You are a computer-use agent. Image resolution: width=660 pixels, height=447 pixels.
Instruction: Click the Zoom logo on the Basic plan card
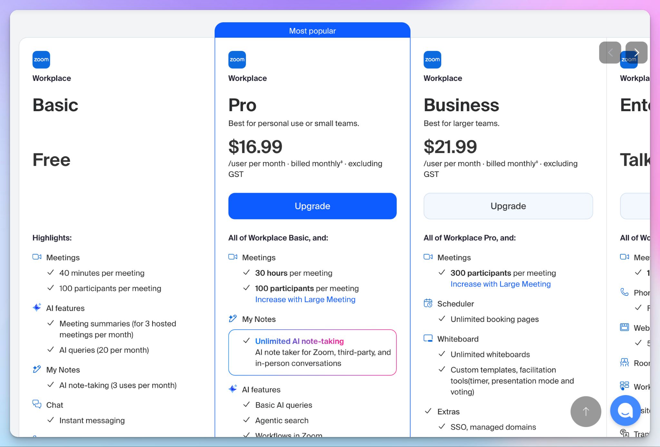41,60
